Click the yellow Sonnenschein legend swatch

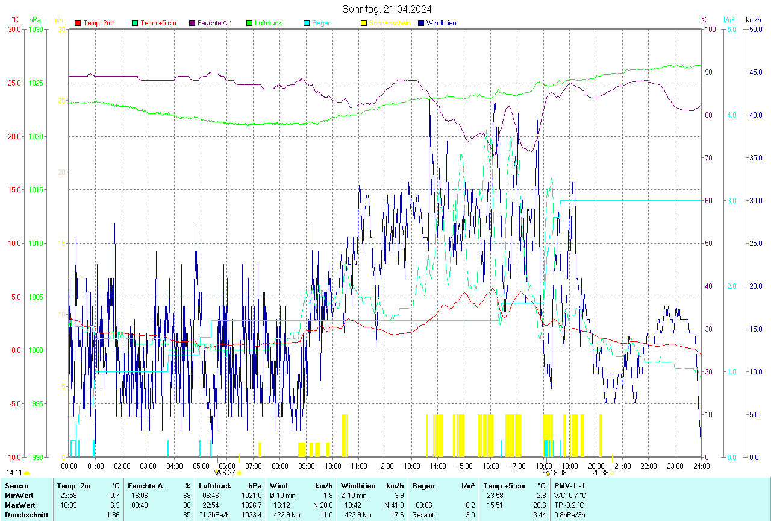coord(364,23)
